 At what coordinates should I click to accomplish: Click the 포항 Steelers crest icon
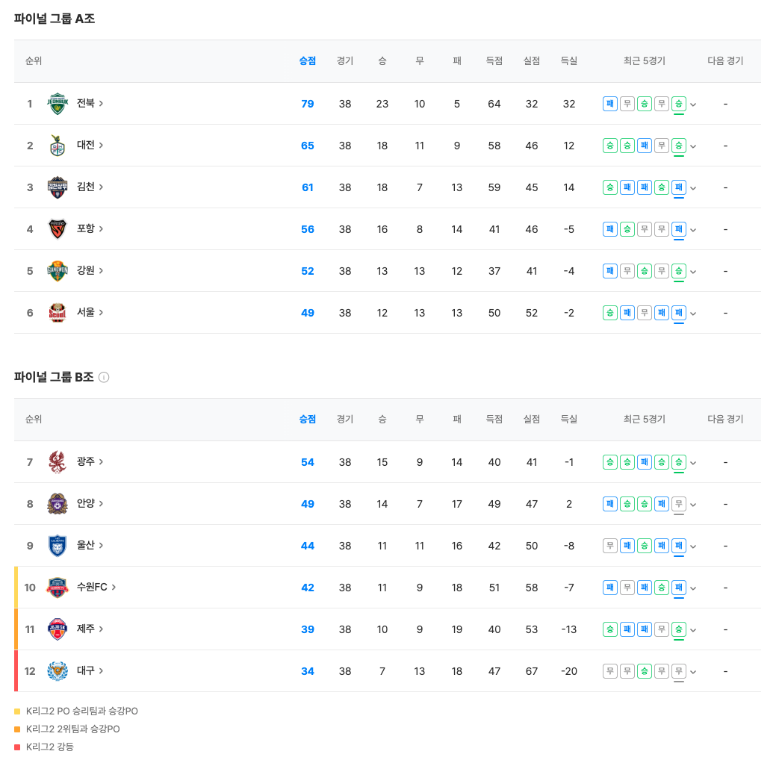coord(57,229)
